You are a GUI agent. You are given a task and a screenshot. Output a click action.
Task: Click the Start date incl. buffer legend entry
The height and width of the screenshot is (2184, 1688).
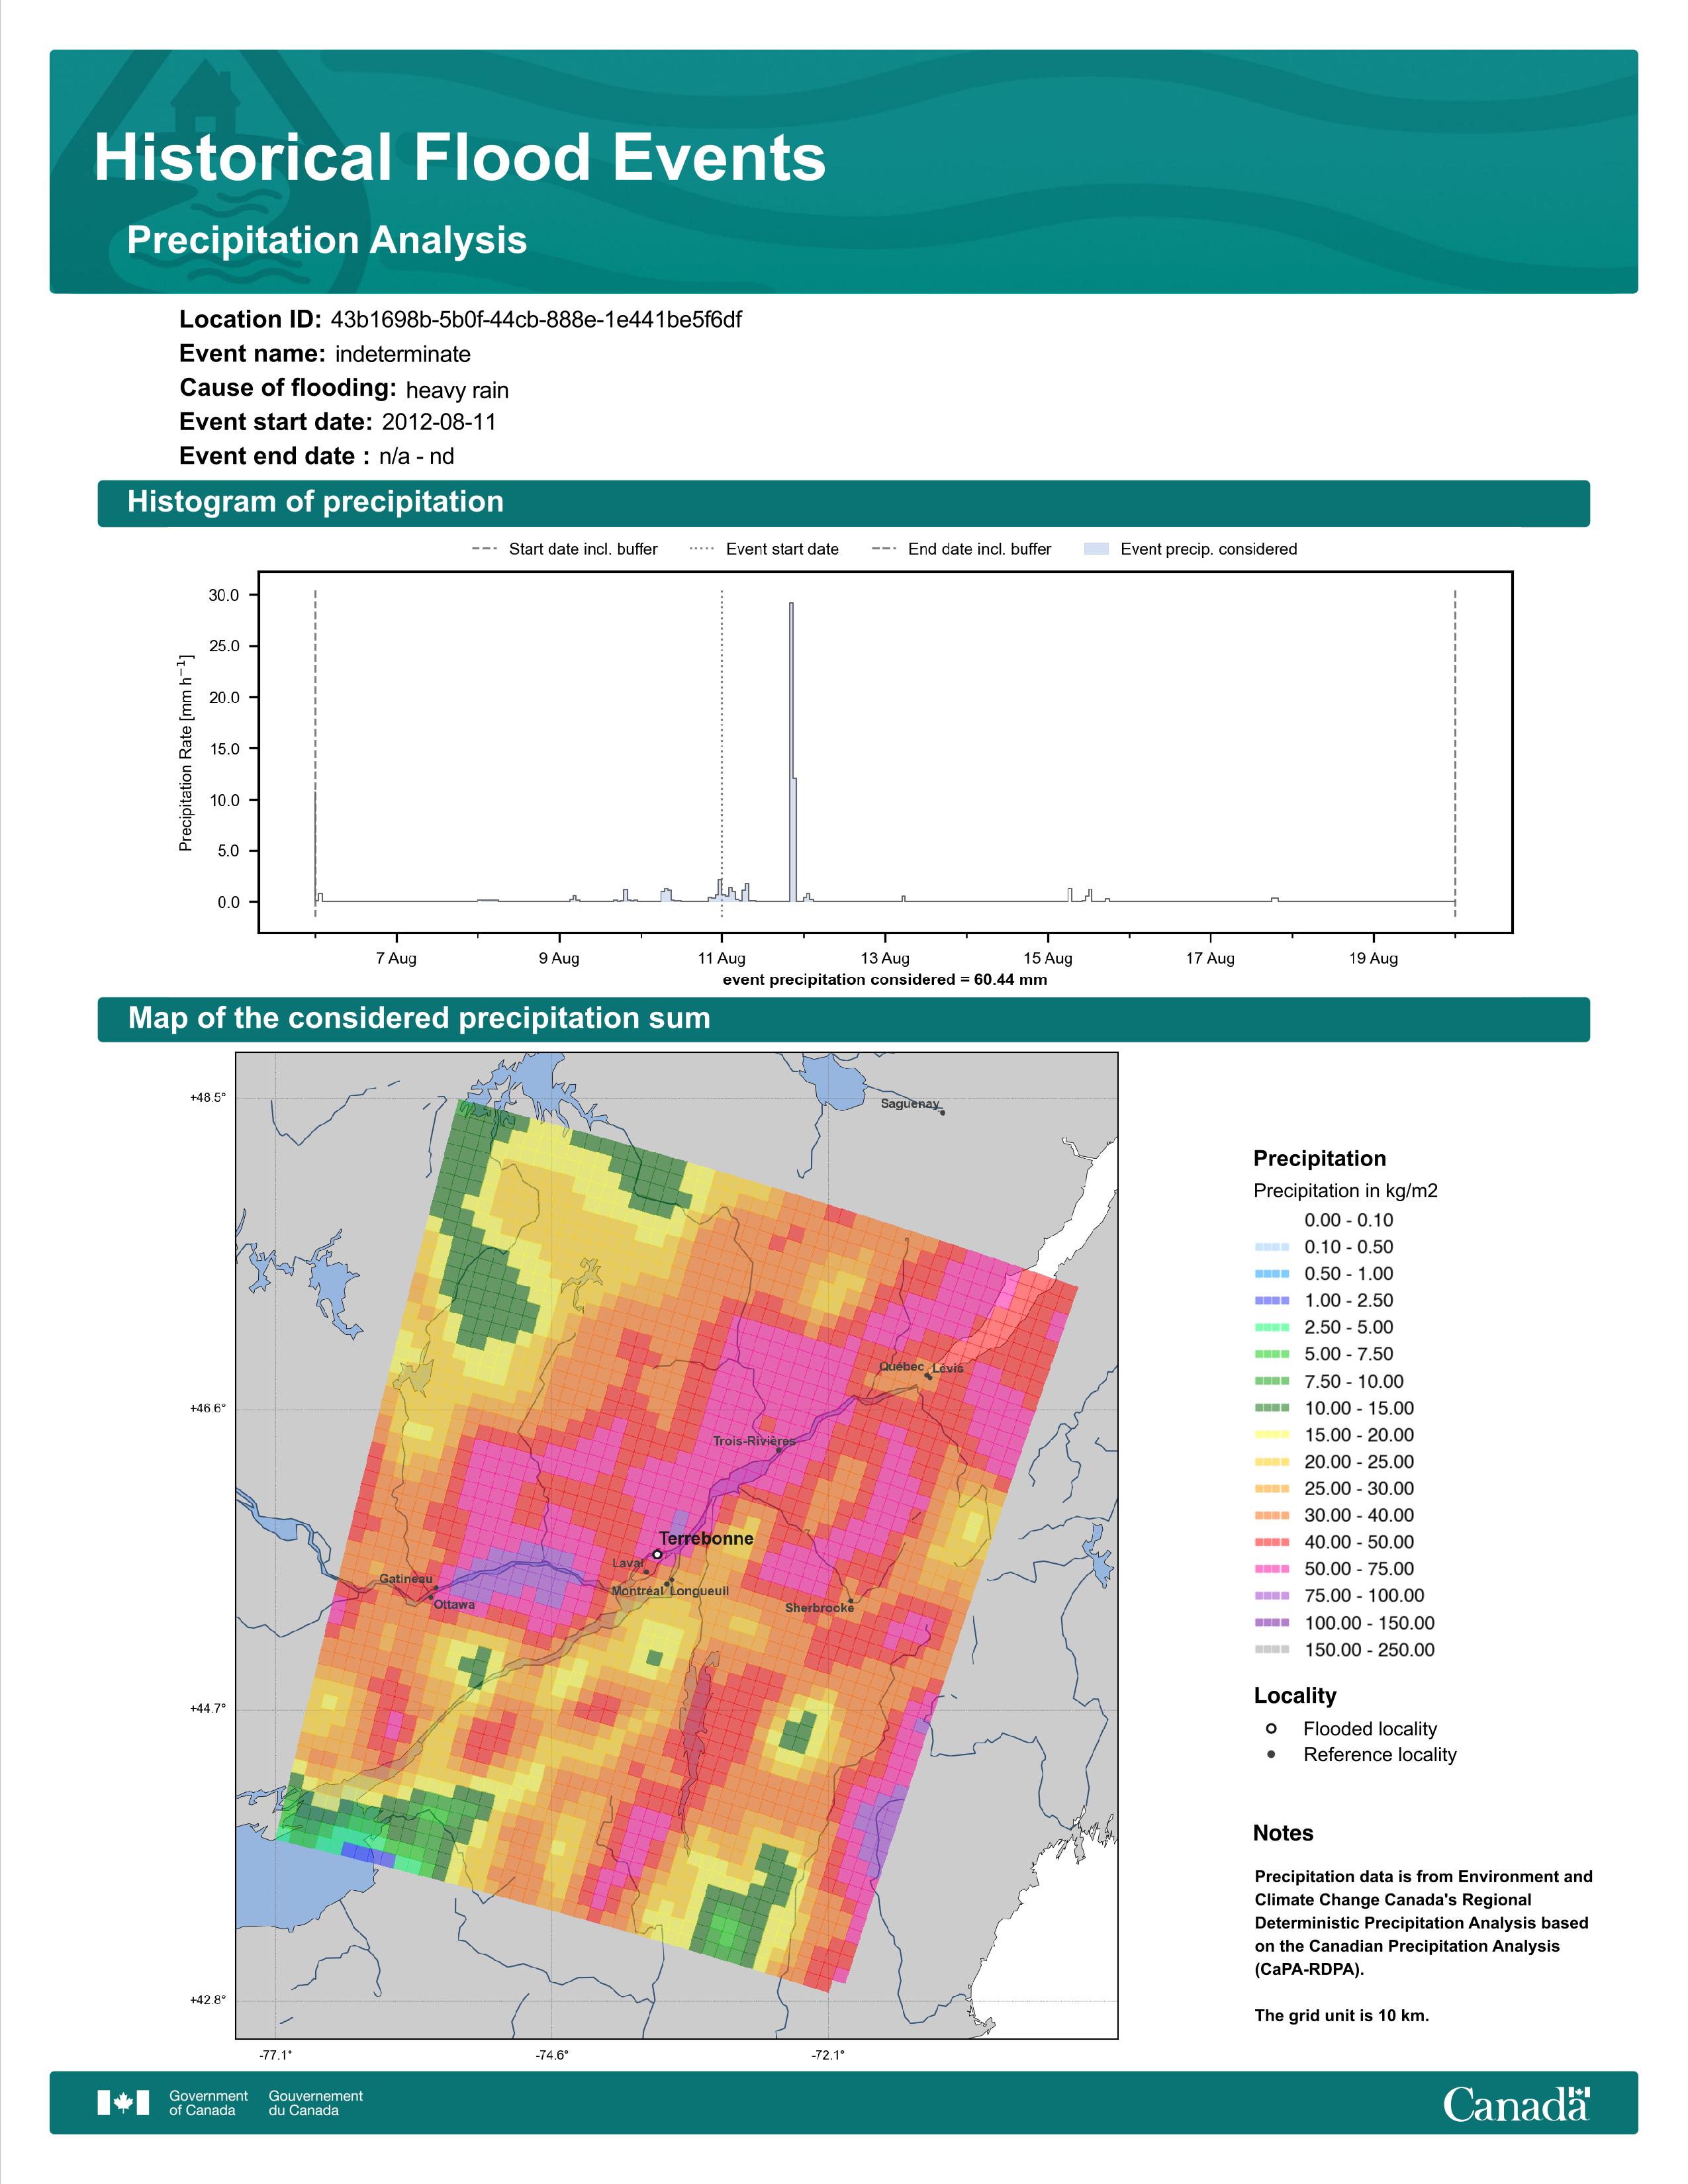pyautogui.click(x=565, y=549)
